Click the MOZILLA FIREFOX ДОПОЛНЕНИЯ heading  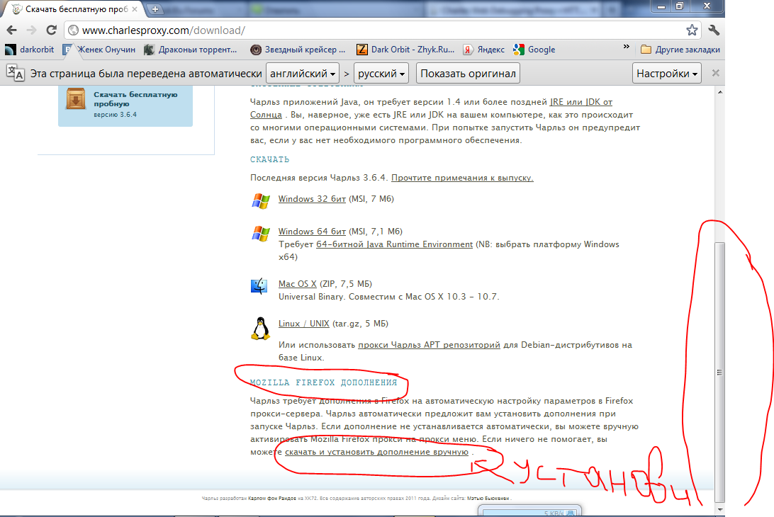pos(323,382)
